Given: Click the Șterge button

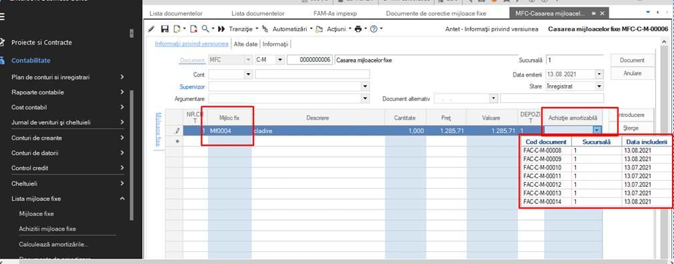Looking at the screenshot, I should (x=631, y=128).
